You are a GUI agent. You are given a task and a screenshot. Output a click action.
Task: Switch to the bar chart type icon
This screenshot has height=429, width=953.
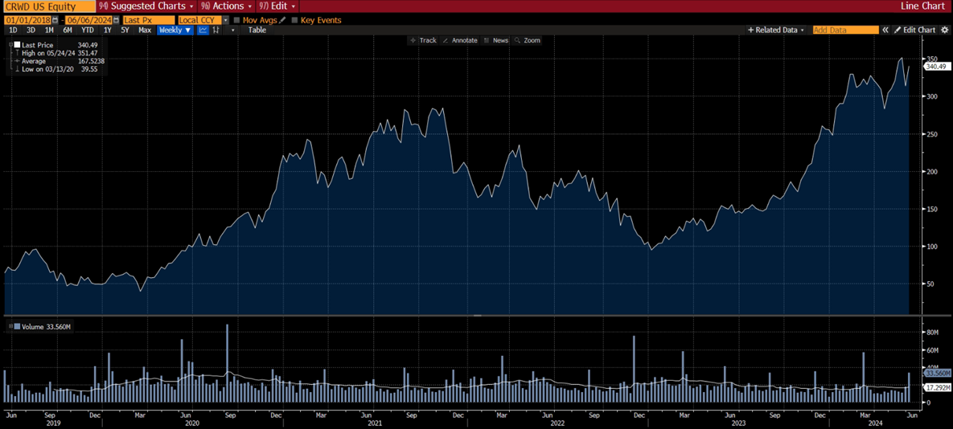(x=216, y=31)
